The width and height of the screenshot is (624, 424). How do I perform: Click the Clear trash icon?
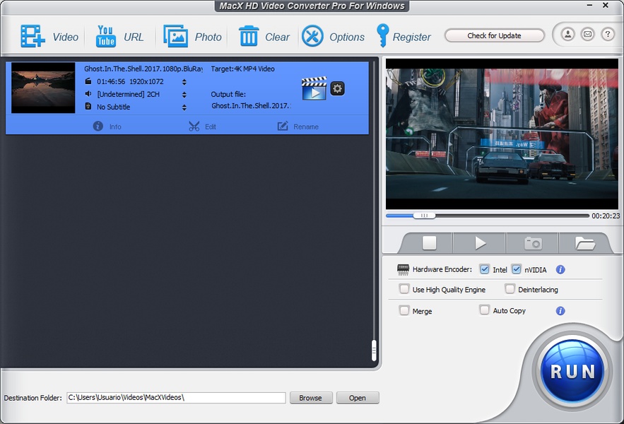point(249,36)
